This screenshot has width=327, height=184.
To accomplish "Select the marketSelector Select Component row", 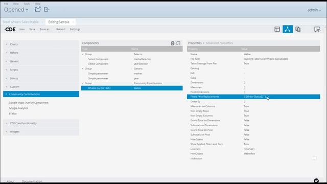I will pyautogui.click(x=132, y=59).
